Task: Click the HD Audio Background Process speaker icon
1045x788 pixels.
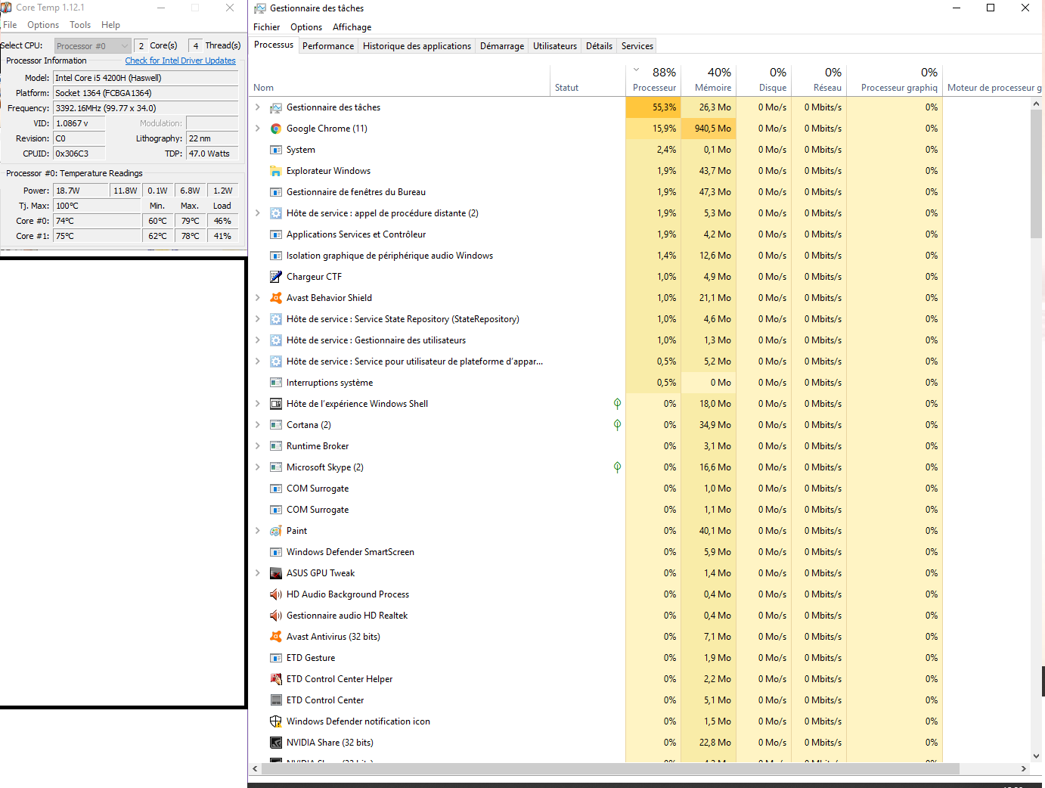Action: pos(276,594)
